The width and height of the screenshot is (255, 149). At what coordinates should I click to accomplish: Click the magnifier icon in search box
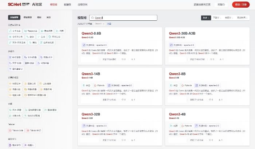click(x=92, y=17)
